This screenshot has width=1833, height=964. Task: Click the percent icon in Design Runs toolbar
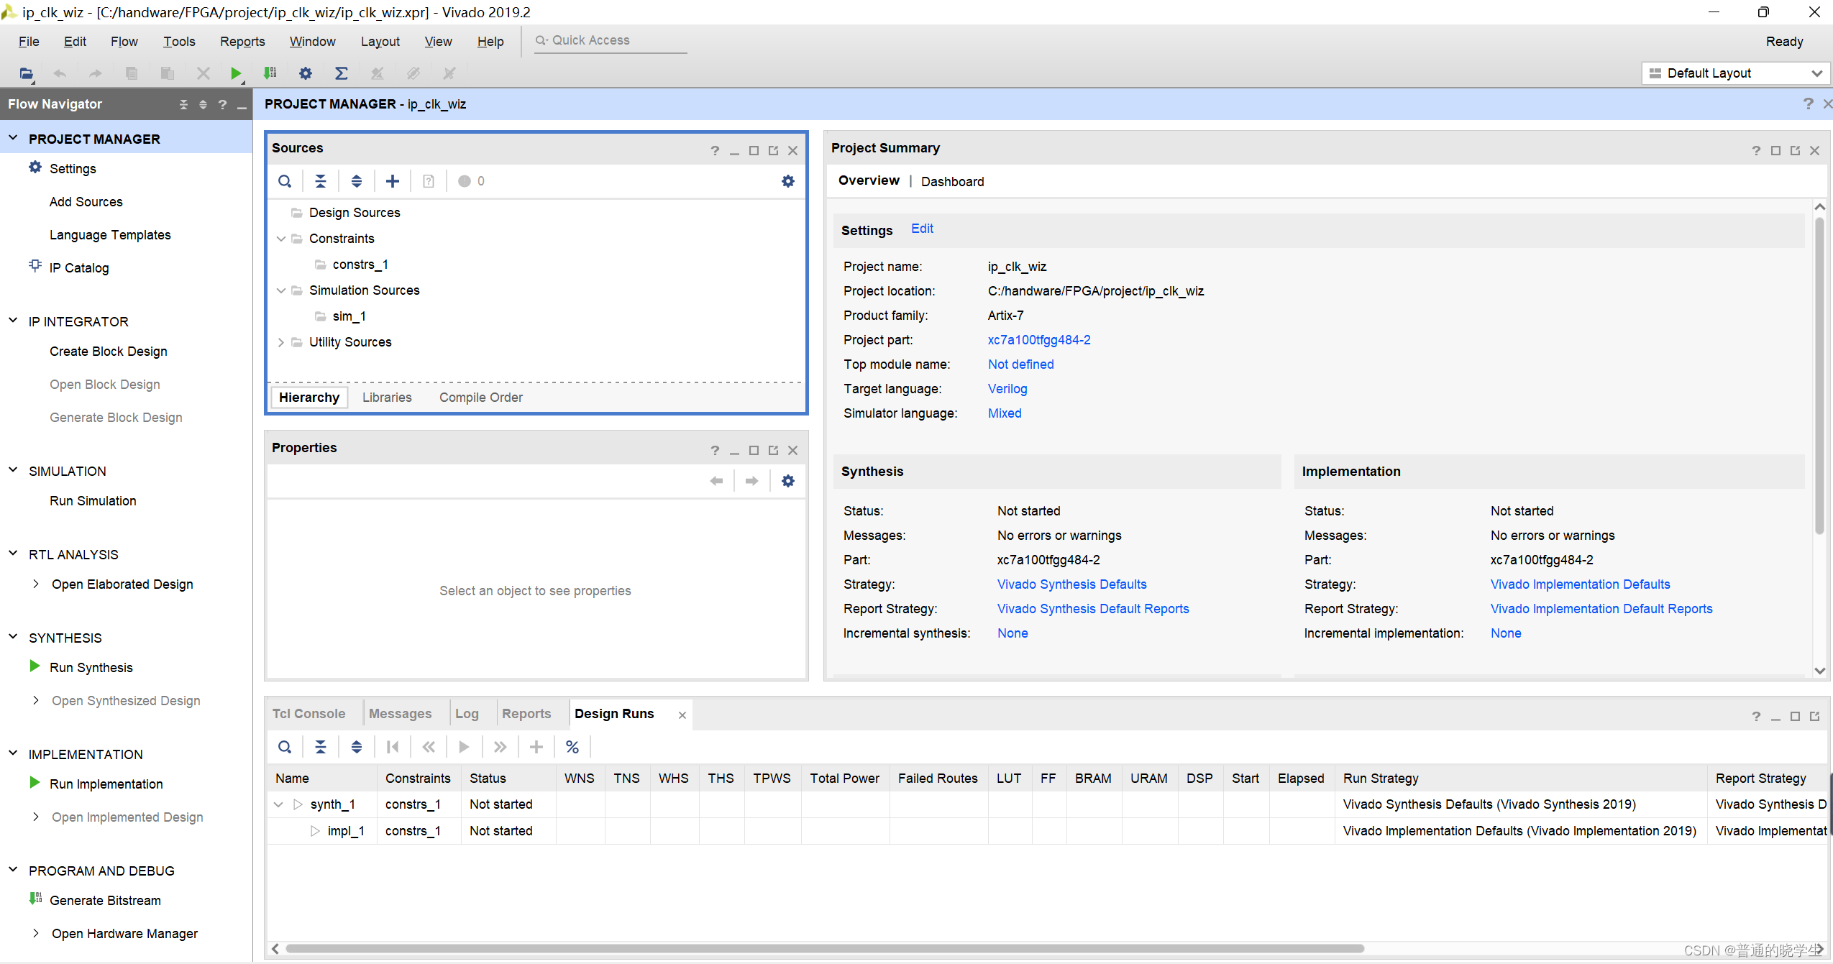coord(572,747)
